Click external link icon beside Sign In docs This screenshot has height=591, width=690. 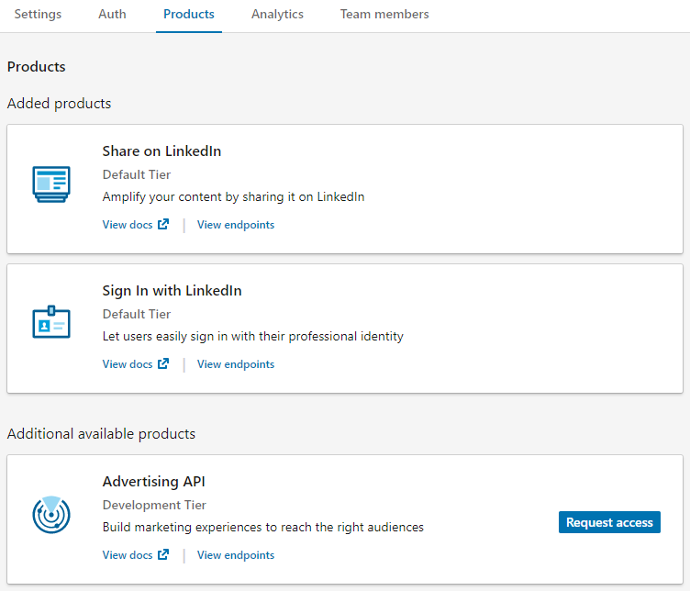point(163,364)
